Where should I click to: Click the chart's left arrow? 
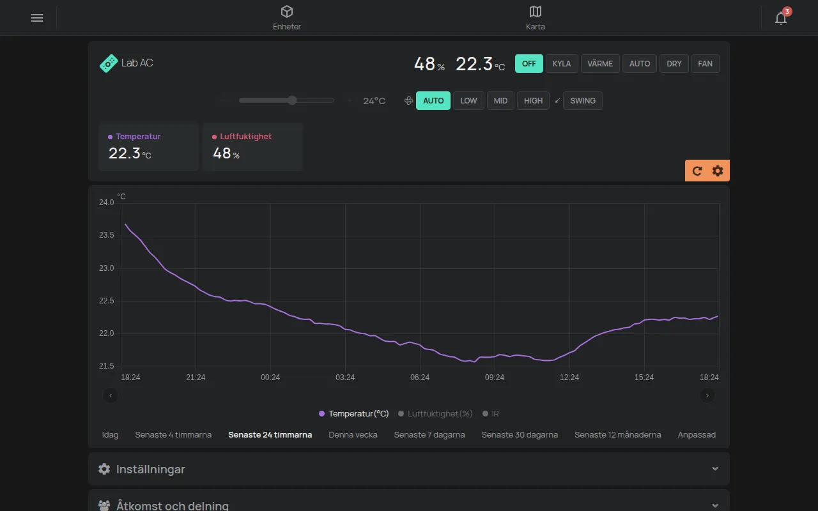coord(111,395)
